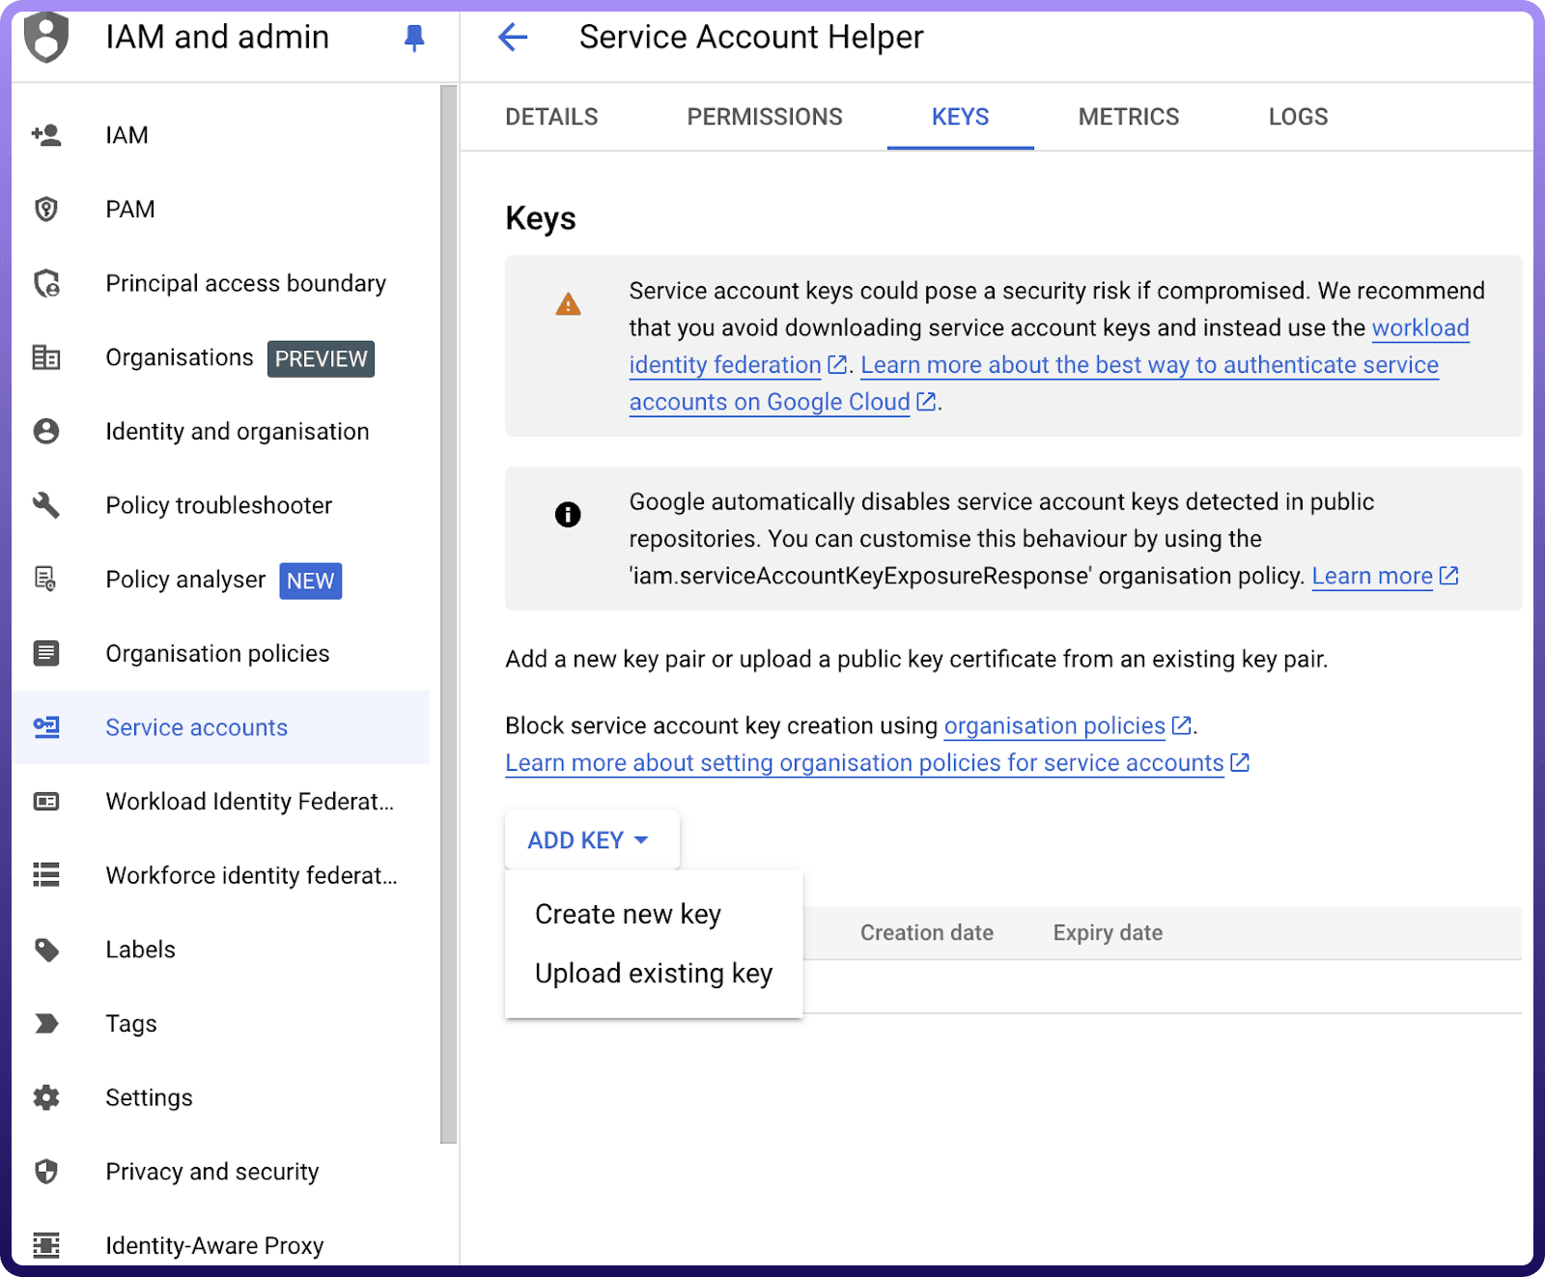This screenshot has height=1277, width=1545.
Task: Switch to the PERMISSIONS tab
Action: 764,117
